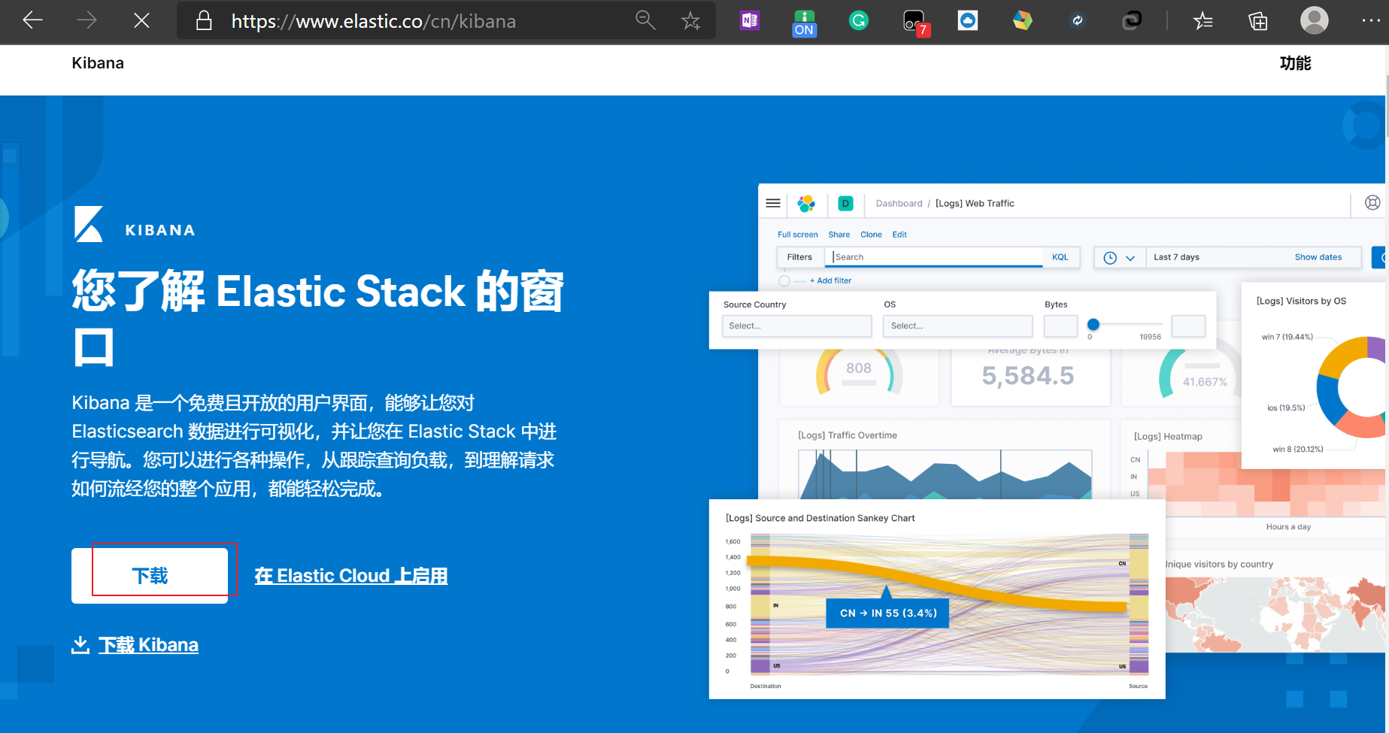The image size is (1389, 733).
Task: Click the Bytes range slider handle
Action: [x=1093, y=324]
